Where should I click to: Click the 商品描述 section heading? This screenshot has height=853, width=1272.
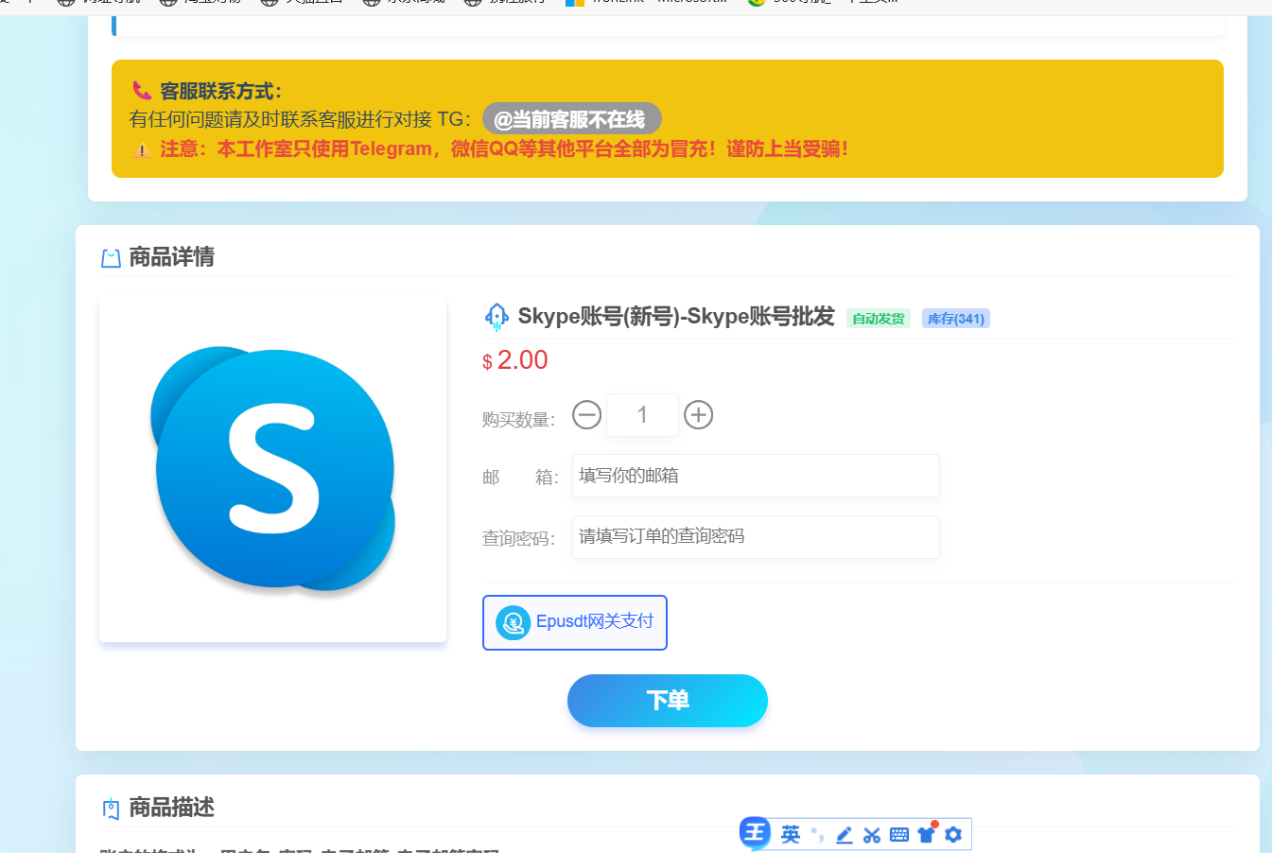click(x=171, y=808)
